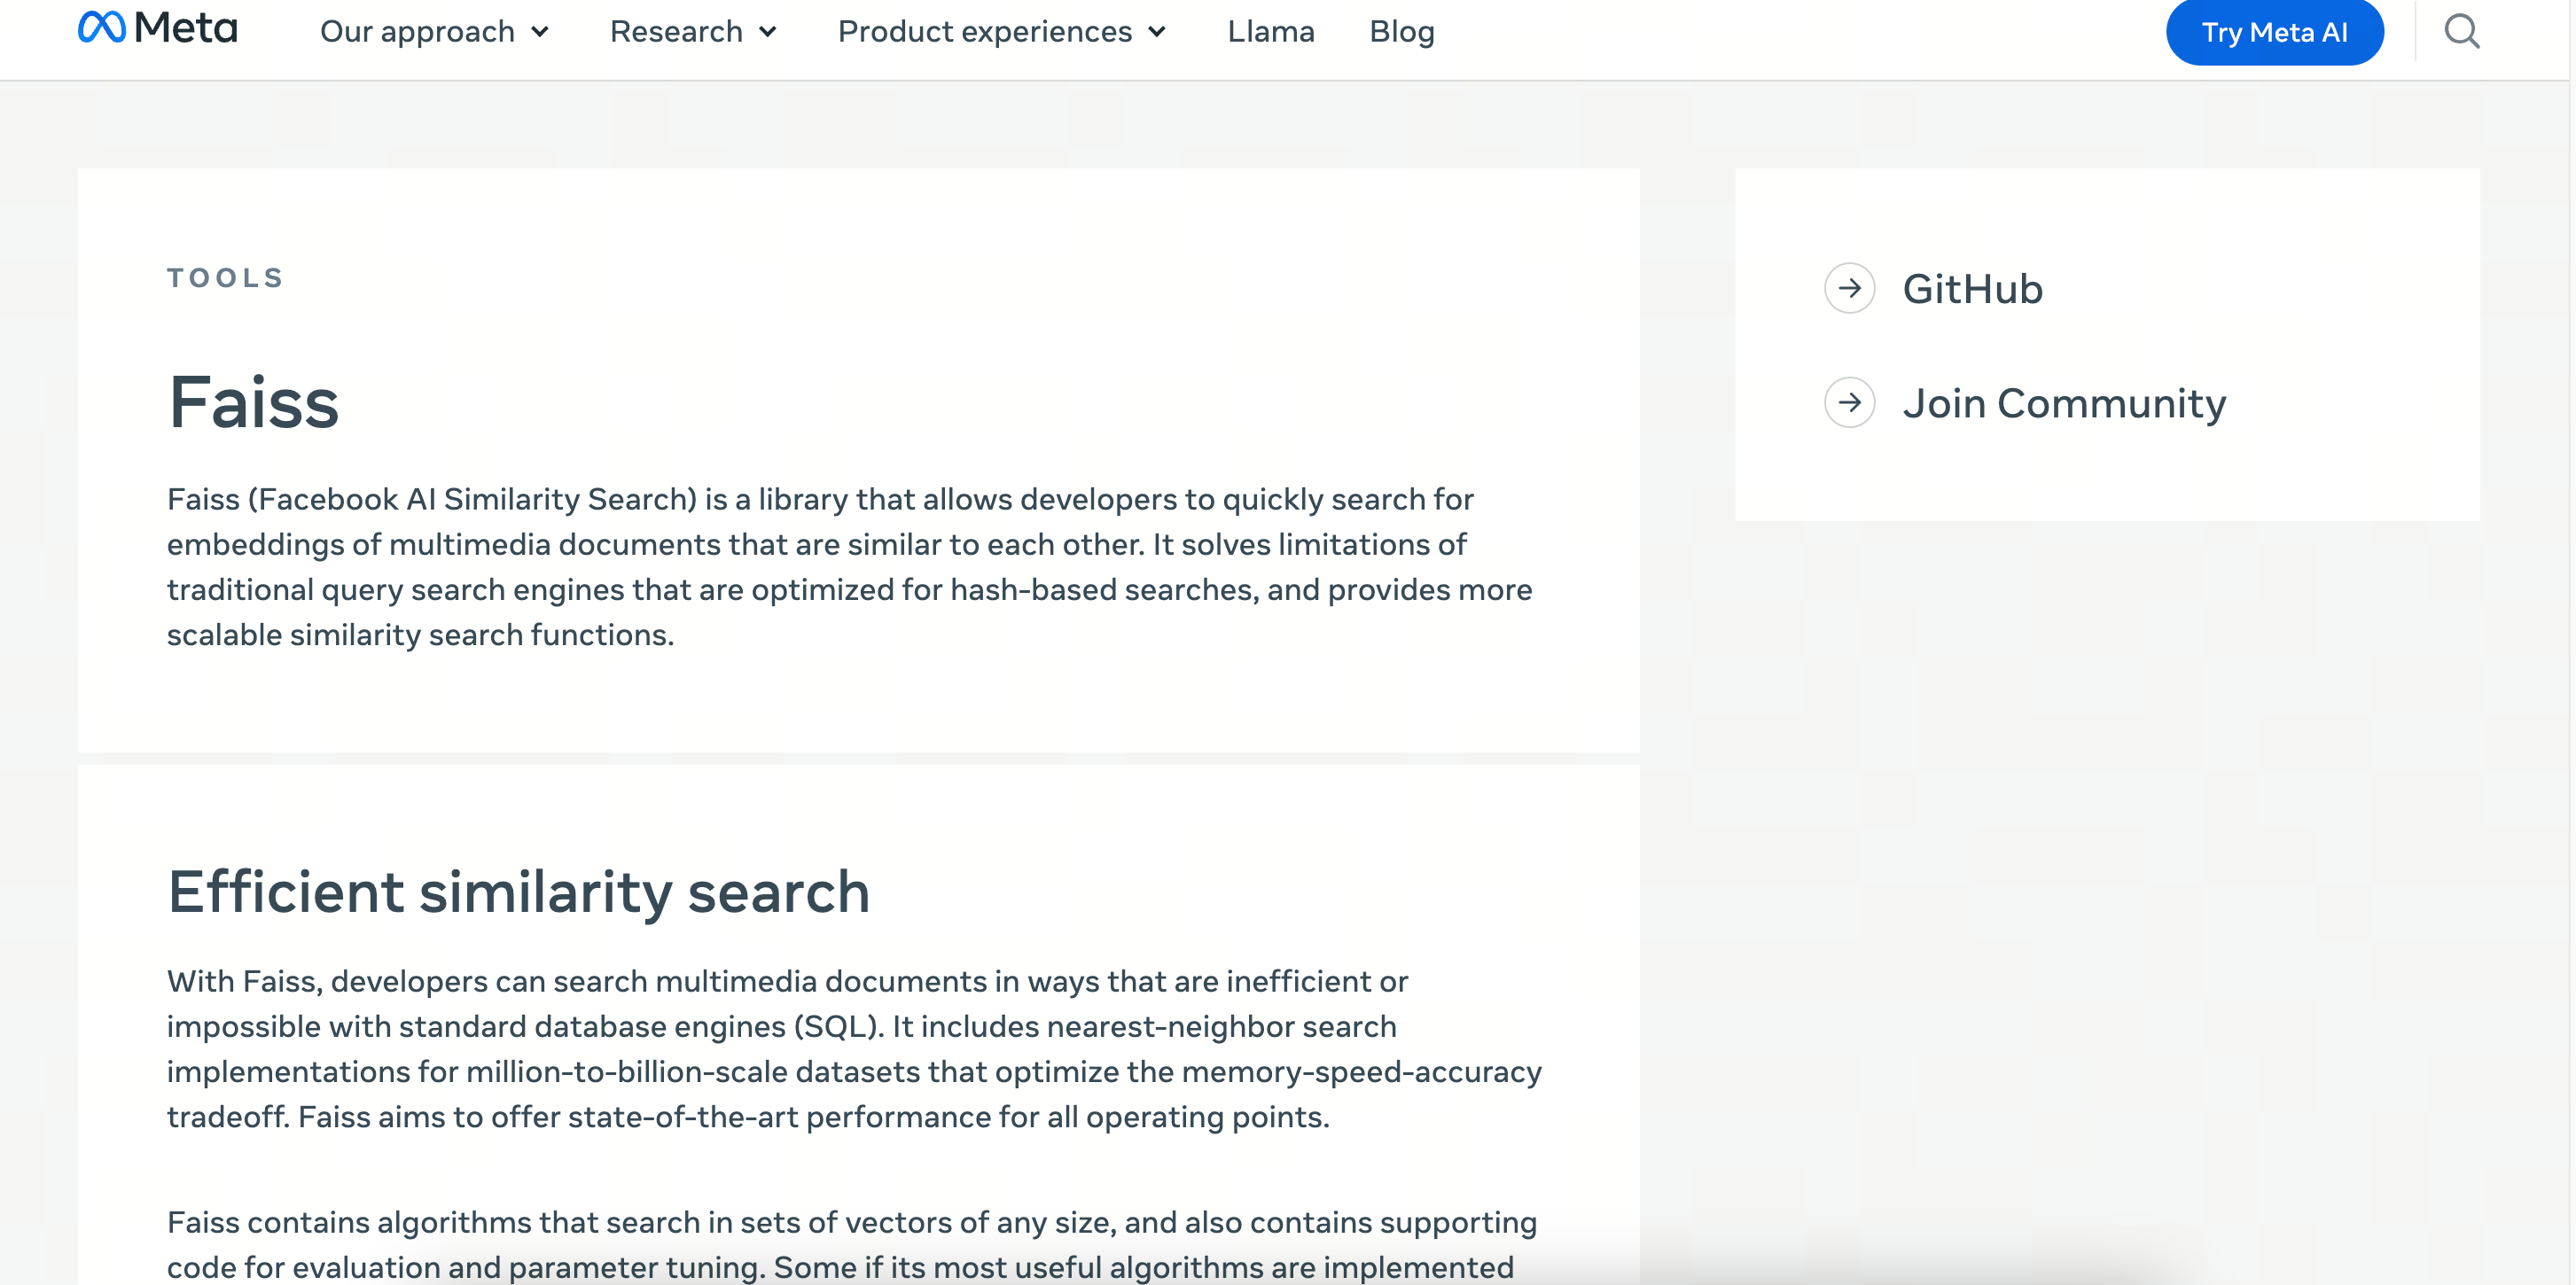Viewport: 2576px width, 1285px height.
Task: Open the Research menu
Action: pos(676,32)
